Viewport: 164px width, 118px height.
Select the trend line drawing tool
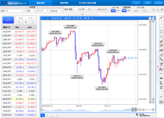[161, 17]
